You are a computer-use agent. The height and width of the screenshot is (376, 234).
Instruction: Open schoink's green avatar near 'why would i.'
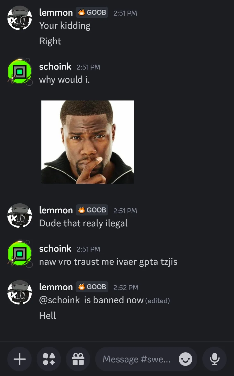20,72
